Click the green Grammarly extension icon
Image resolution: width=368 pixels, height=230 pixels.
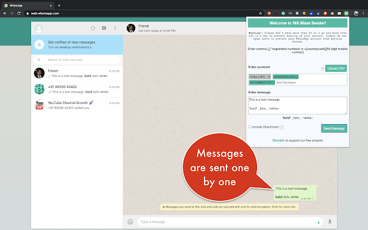(x=283, y=13)
